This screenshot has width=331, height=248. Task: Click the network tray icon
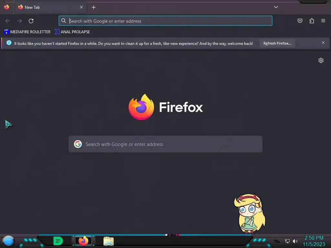coord(287,241)
